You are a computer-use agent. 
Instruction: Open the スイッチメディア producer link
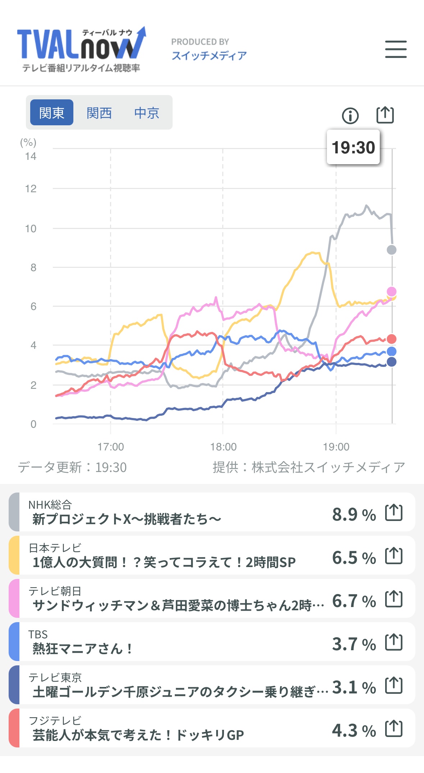click(x=209, y=55)
